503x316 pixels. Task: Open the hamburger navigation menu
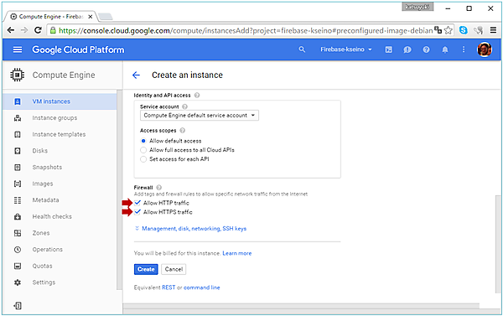point(18,49)
